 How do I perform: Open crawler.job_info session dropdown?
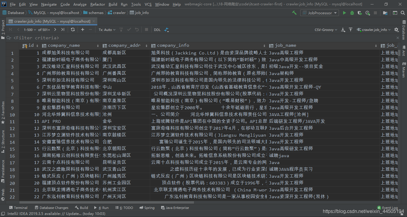pos(374,29)
